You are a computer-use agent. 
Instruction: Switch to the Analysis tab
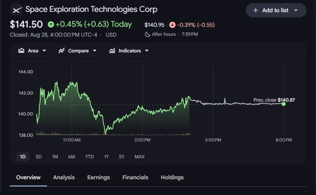click(x=64, y=177)
